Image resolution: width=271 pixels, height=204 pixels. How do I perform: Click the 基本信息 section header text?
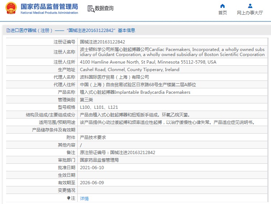click(127, 31)
